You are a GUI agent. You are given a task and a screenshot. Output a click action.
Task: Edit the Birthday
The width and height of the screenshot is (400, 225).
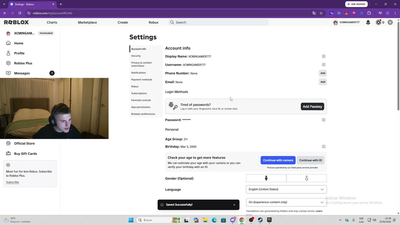(x=324, y=147)
